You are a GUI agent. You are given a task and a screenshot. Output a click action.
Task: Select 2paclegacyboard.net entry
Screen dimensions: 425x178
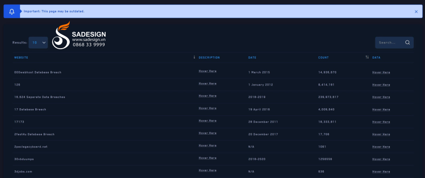click(x=31, y=147)
